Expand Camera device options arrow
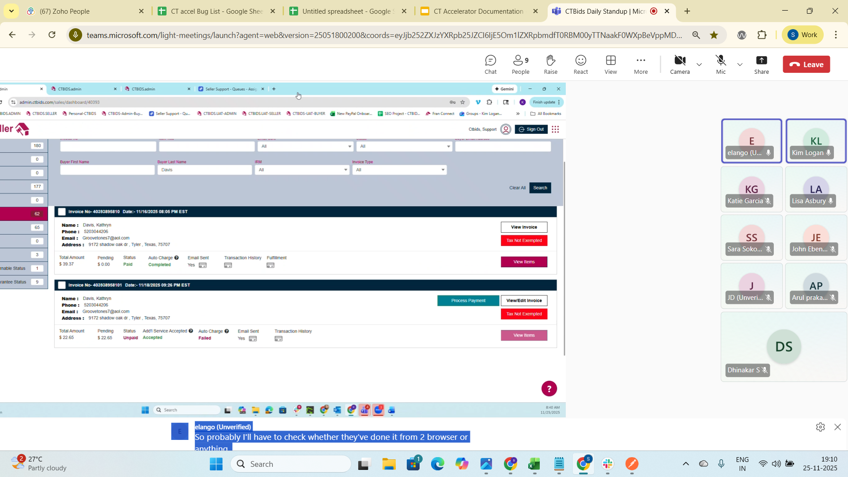Viewport: 848px width, 477px height. 699,64
